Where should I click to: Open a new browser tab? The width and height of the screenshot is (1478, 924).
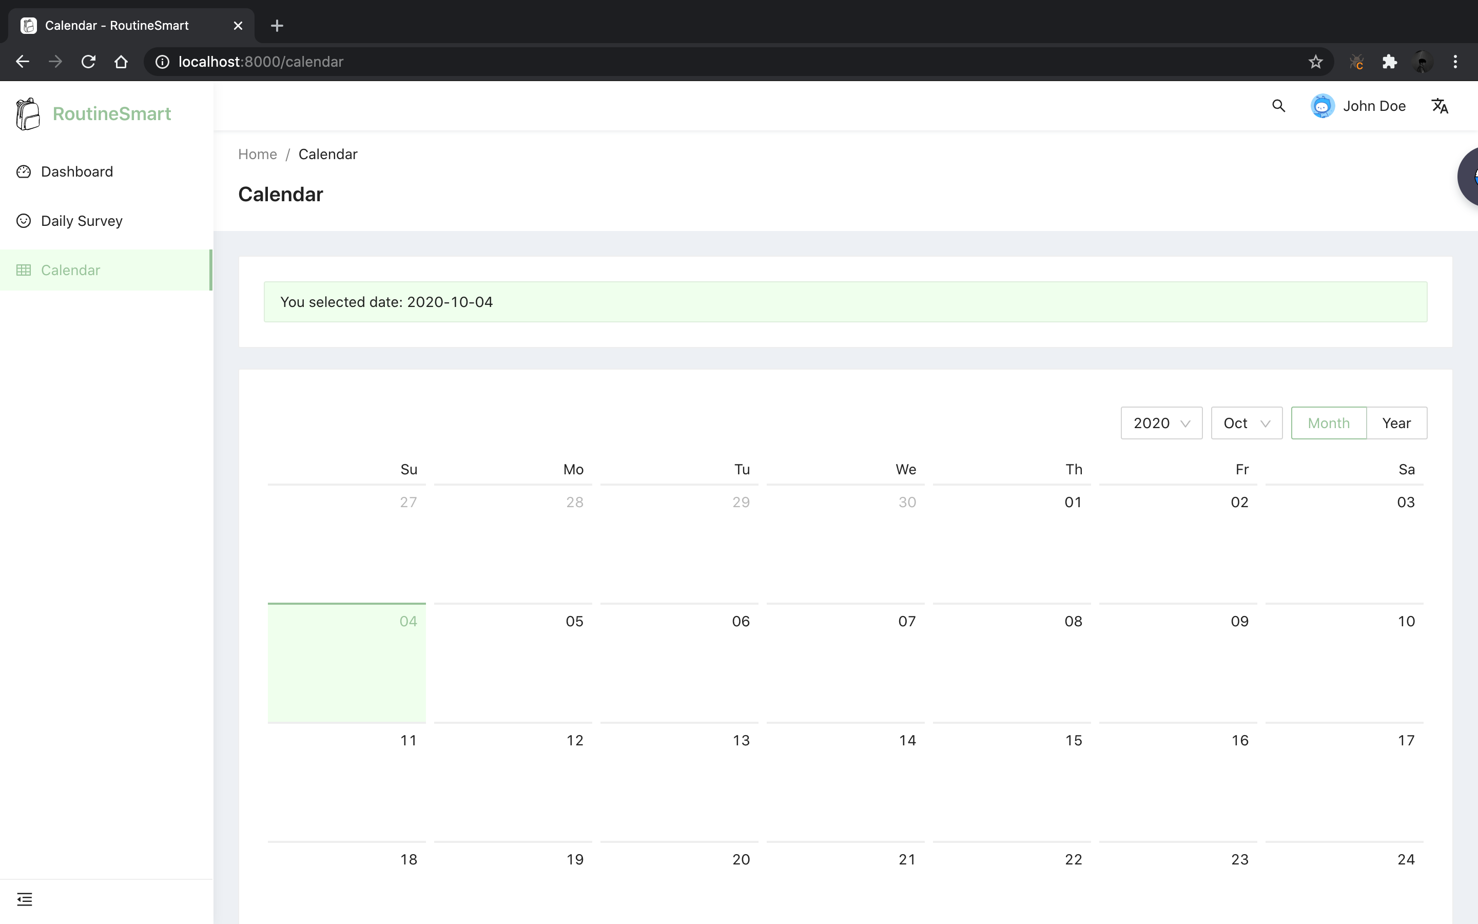pyautogui.click(x=277, y=26)
